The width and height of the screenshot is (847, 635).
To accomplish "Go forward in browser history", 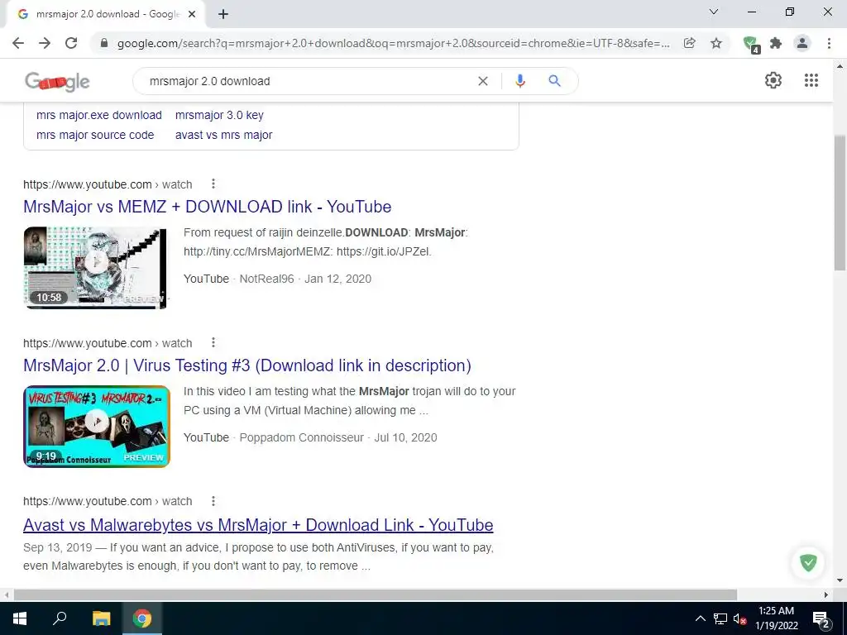I will 45,43.
